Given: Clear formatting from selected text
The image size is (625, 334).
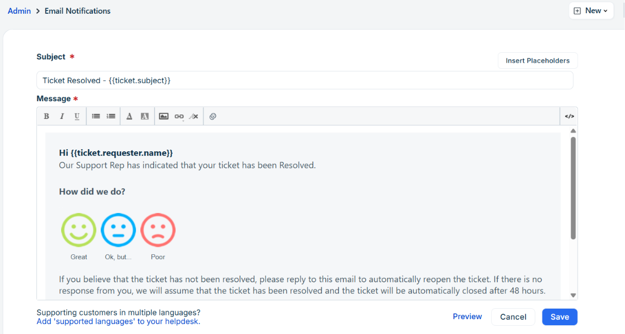Looking at the screenshot, I should tap(194, 117).
